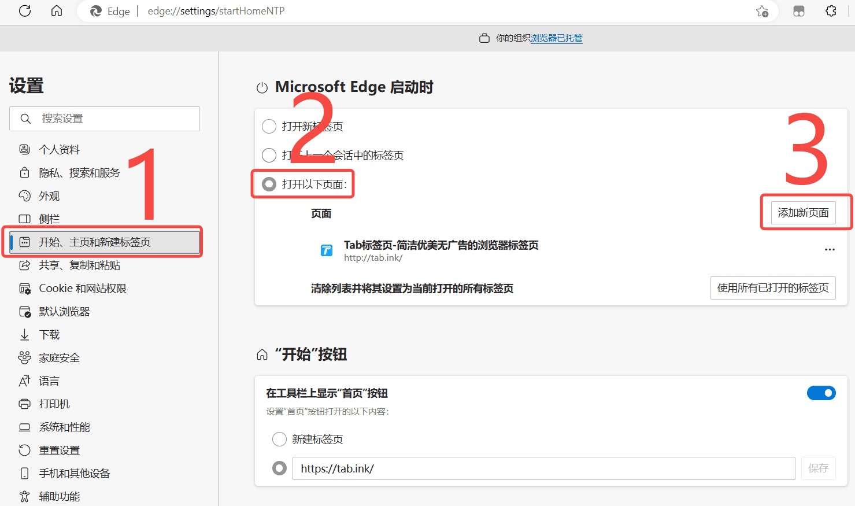This screenshot has width=855, height=506.
Task: Click the split screen toolbar icon
Action: pos(798,11)
